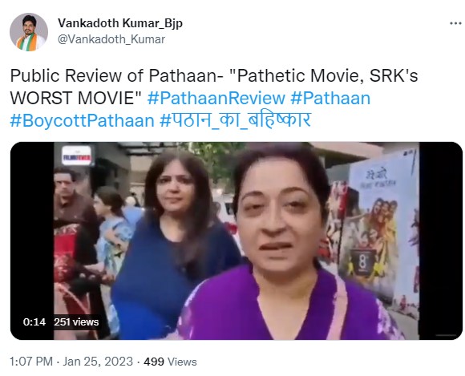Play the embedded Pathaan review video

tap(237, 241)
